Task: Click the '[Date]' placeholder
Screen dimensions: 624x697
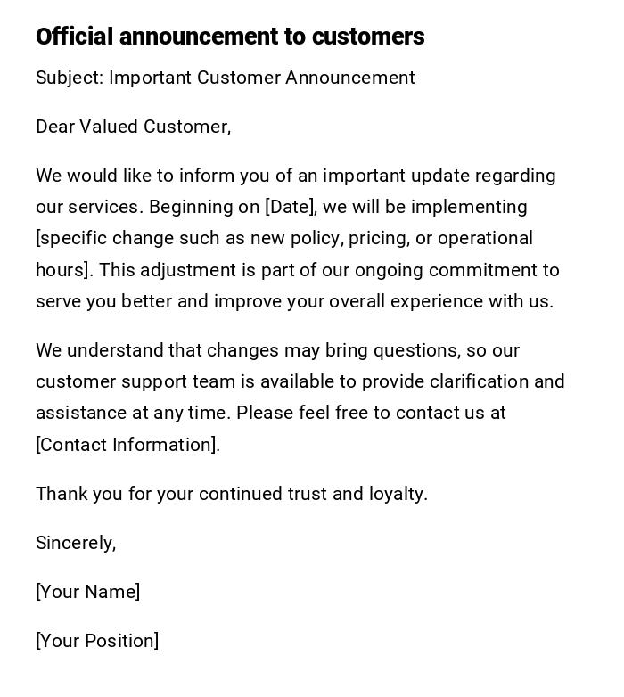Action: [x=290, y=207]
